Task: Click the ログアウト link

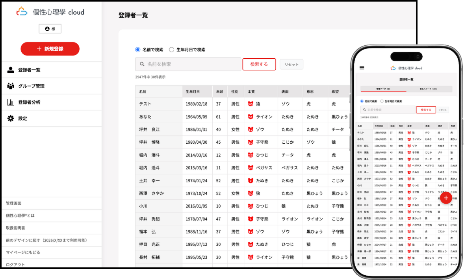Action: (x=15, y=265)
